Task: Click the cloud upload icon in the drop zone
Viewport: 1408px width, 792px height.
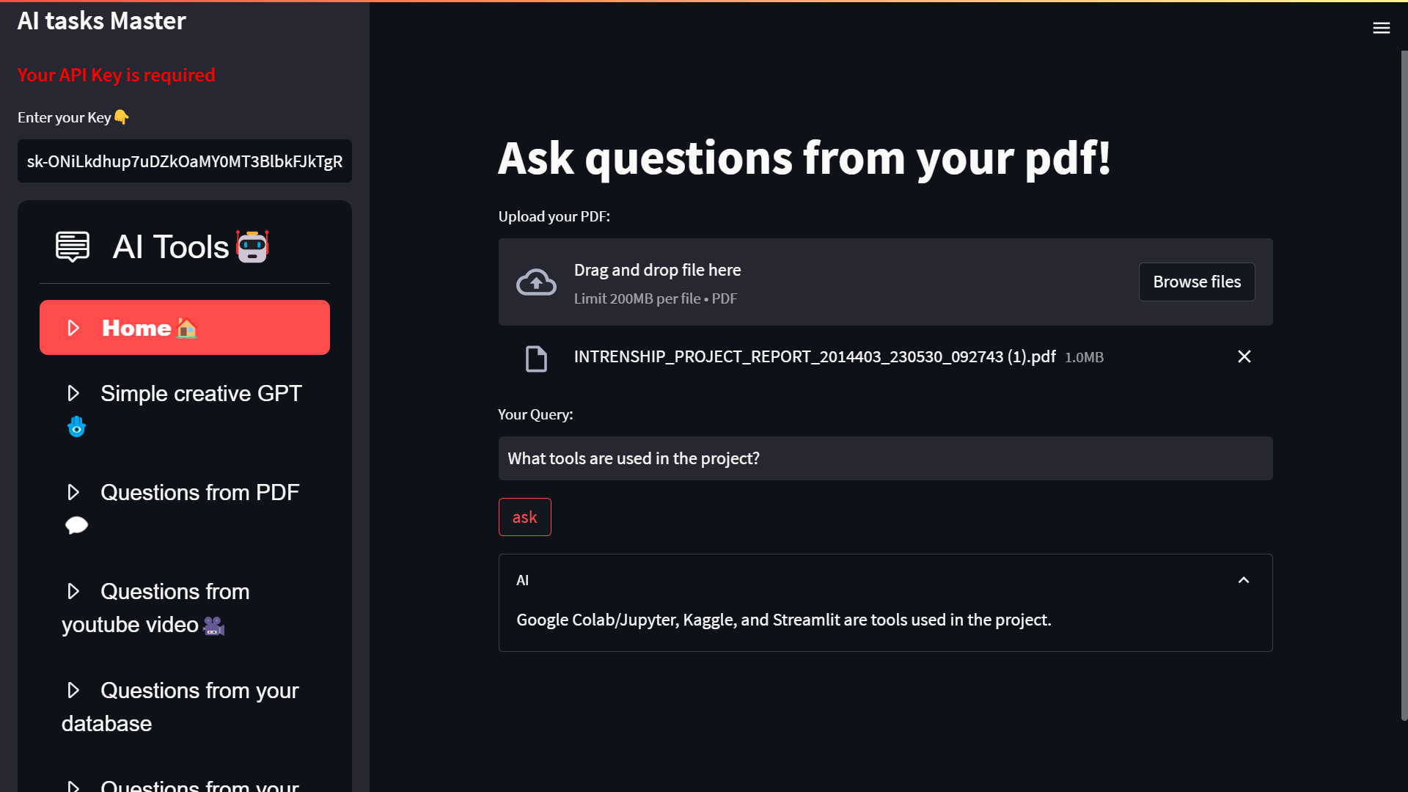Action: pyautogui.click(x=536, y=282)
